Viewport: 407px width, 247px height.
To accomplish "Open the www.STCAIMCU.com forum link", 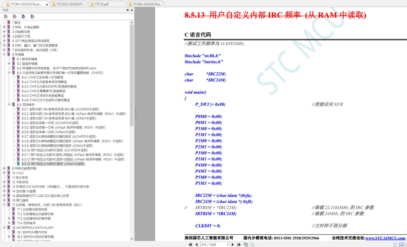I will (x=385, y=238).
